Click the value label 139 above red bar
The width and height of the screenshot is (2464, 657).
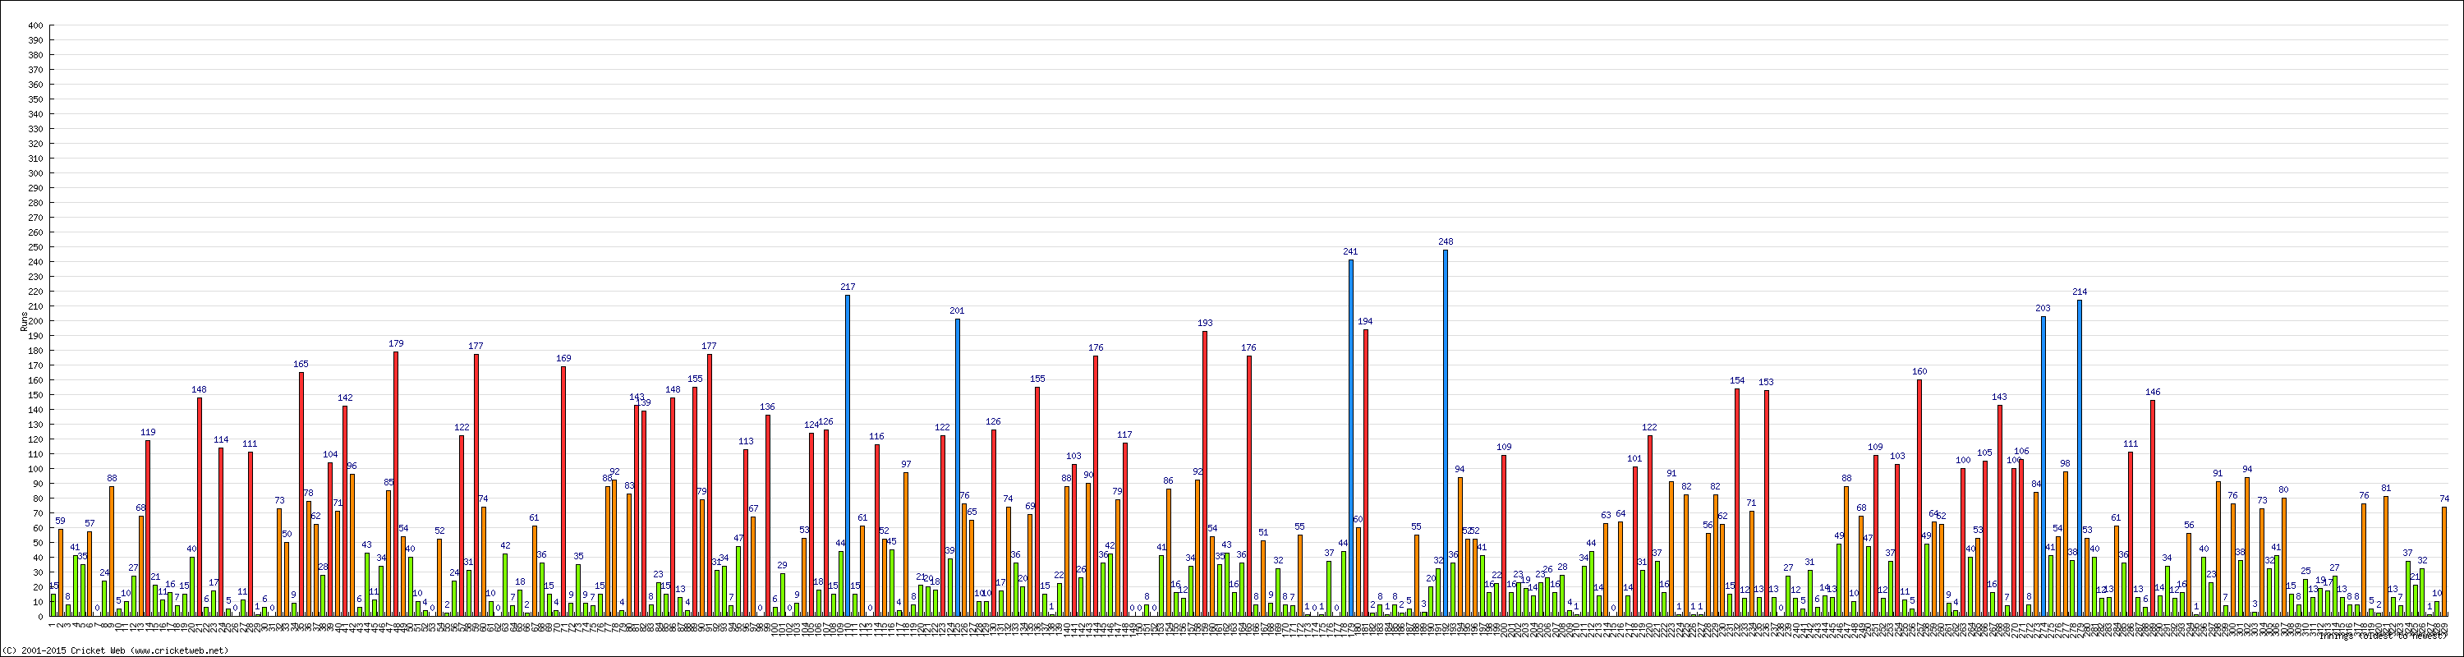tap(646, 402)
